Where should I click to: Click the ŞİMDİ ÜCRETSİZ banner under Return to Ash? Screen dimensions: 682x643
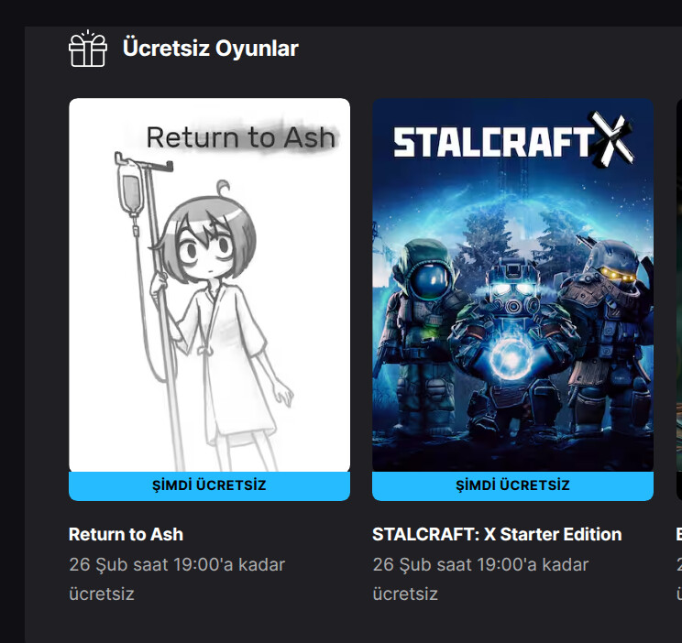click(209, 485)
